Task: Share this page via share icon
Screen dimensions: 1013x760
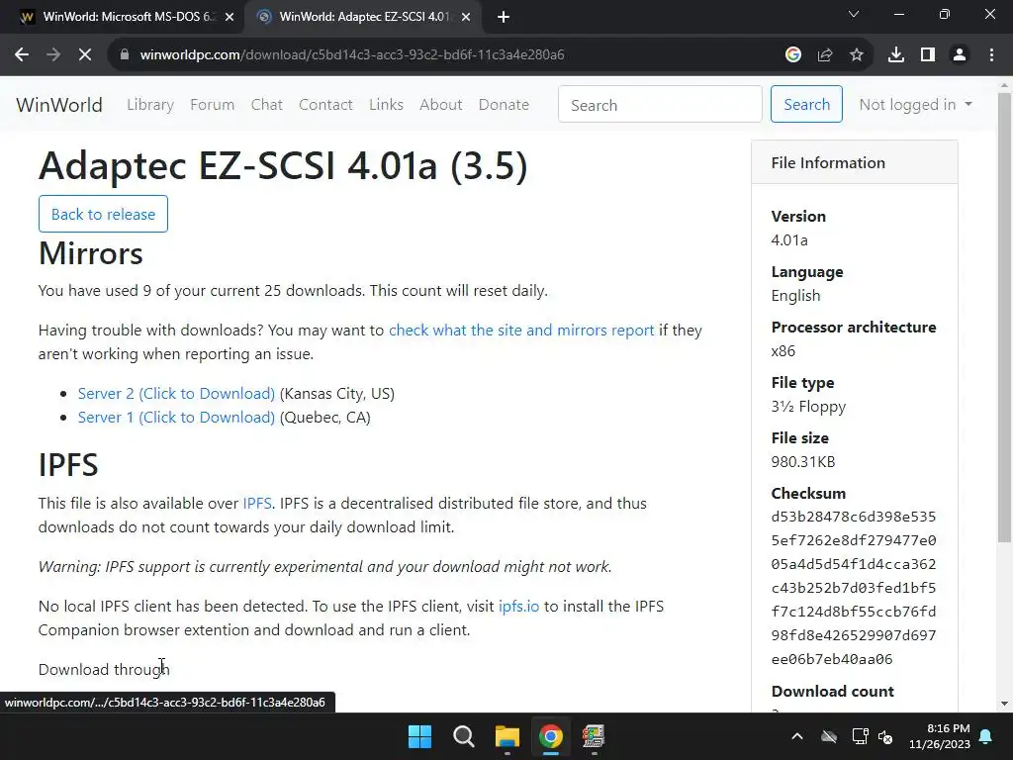Action: (824, 55)
